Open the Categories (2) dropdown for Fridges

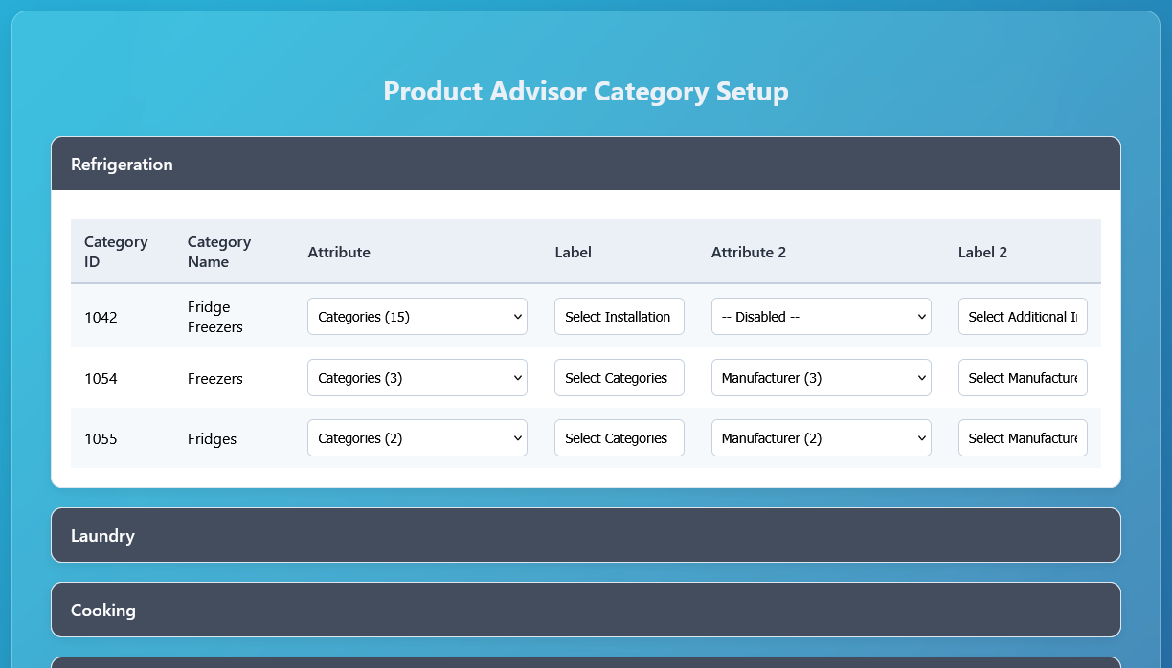click(x=417, y=438)
